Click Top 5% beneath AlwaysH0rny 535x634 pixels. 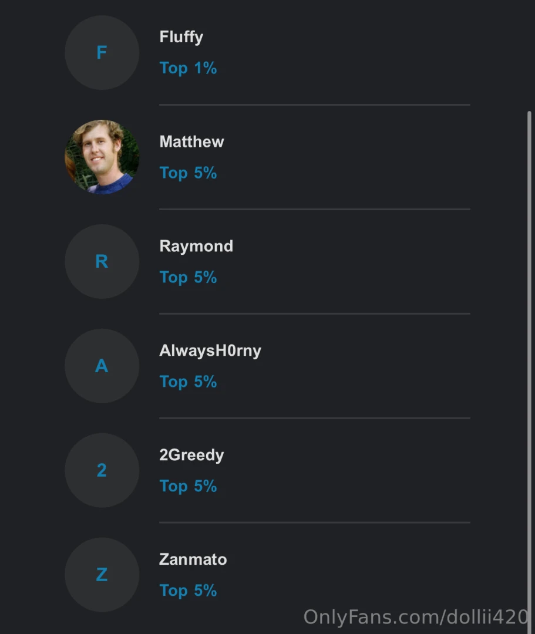click(188, 382)
